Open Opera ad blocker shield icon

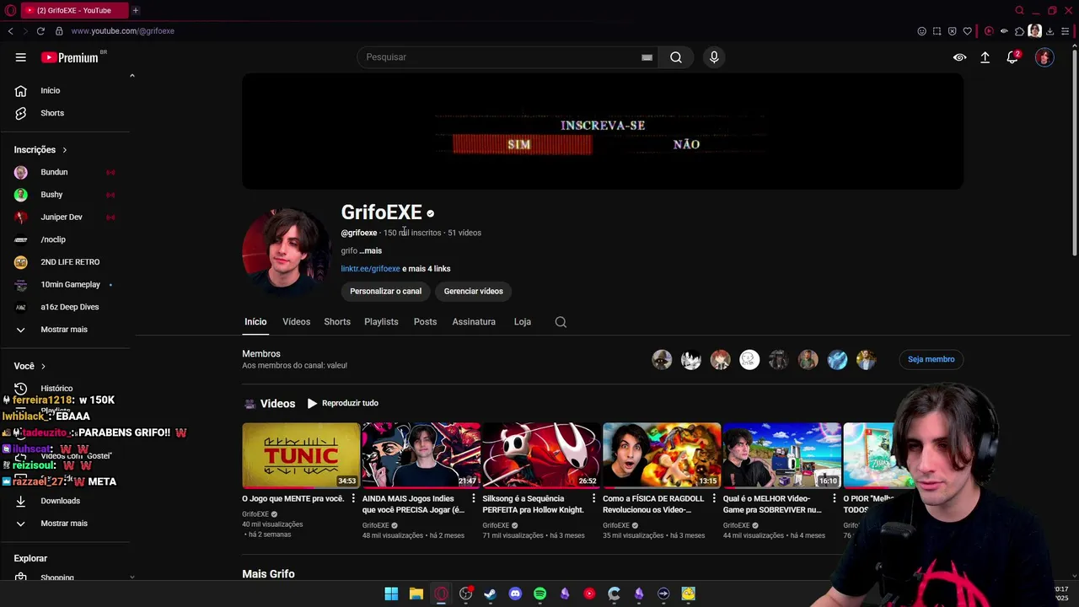tap(952, 31)
